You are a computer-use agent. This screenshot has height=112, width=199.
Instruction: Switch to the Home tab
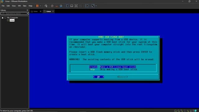[x=35, y=12]
